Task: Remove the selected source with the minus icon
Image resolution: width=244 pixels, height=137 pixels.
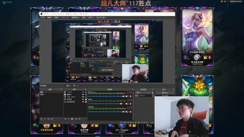Action: click(69, 119)
